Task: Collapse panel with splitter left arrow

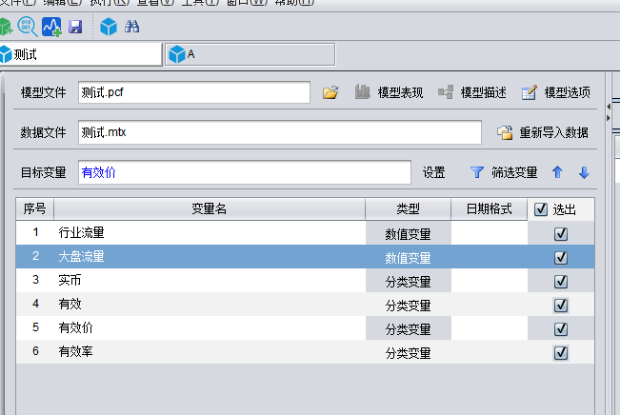Action: click(609, 107)
